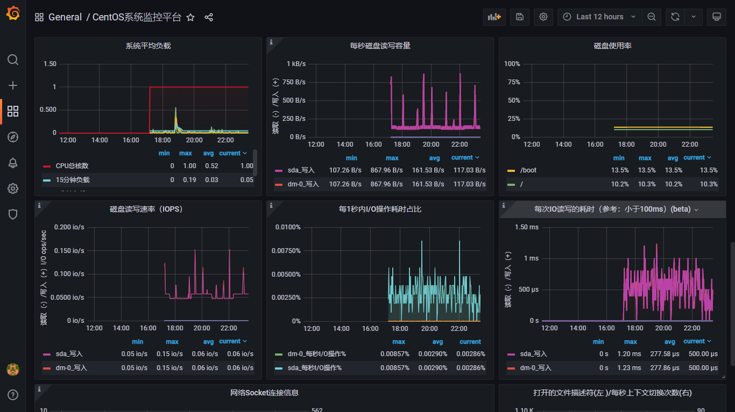The height and width of the screenshot is (412, 735).
Task: Sort 每秒磁盘读写容量 legend by max column
Action: 392,157
